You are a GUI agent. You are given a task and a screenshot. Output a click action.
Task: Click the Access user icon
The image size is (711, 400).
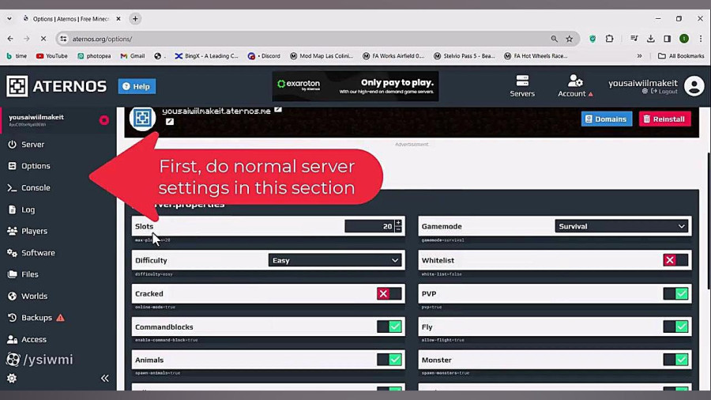[x=12, y=339]
